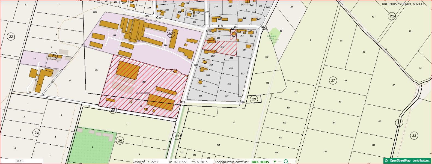Select parcel 297 west of hatched area
The width and height of the screenshot is (432, 164).
coord(97,70)
